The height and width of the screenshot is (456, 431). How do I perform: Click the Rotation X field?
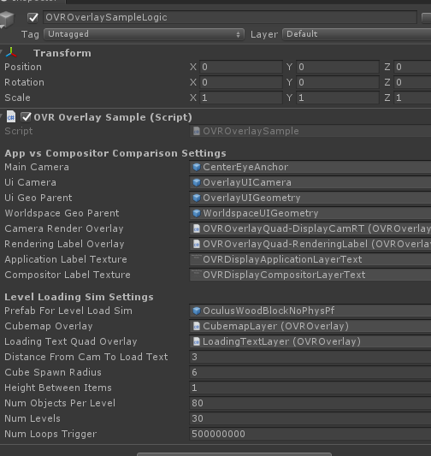[x=241, y=82]
